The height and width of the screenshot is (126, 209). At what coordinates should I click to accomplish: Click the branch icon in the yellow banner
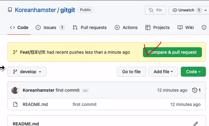click(x=15, y=52)
